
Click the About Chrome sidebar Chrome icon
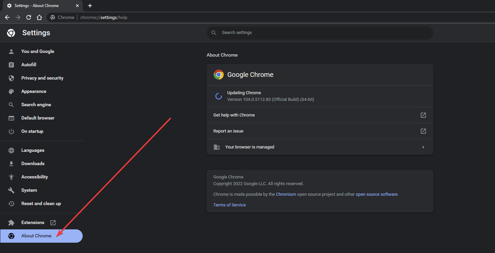11,236
